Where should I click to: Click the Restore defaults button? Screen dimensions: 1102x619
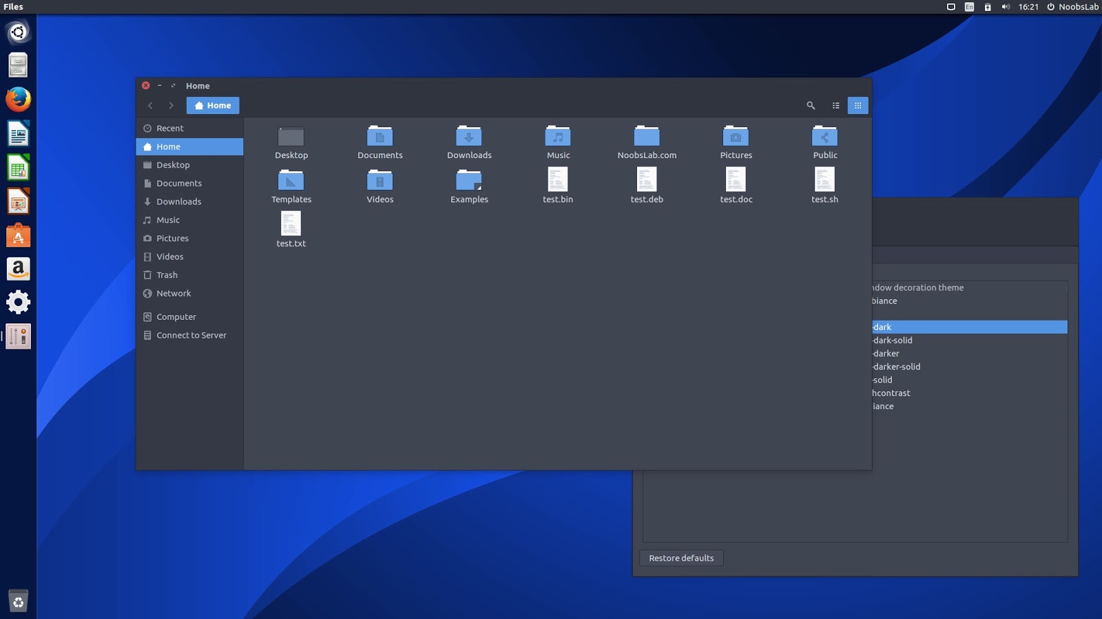pos(680,558)
